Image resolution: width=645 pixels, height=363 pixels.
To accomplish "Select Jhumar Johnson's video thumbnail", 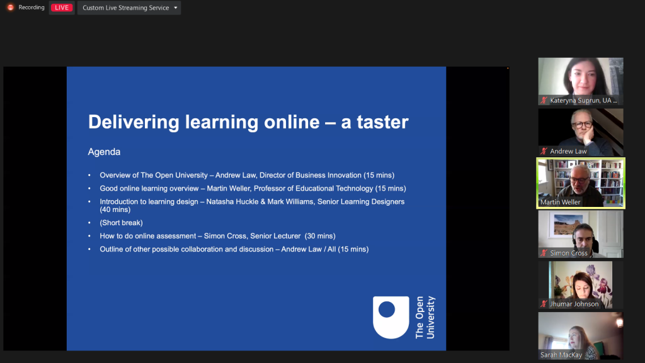I will tap(581, 285).
